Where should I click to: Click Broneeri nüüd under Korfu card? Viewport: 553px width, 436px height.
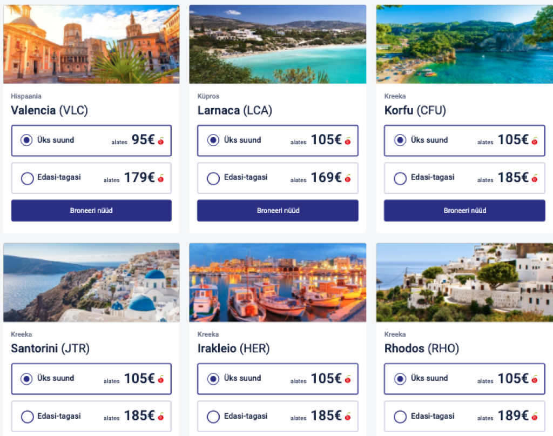coord(464,211)
